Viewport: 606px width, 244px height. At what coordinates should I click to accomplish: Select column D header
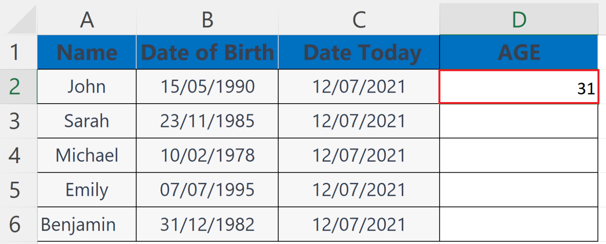point(518,20)
